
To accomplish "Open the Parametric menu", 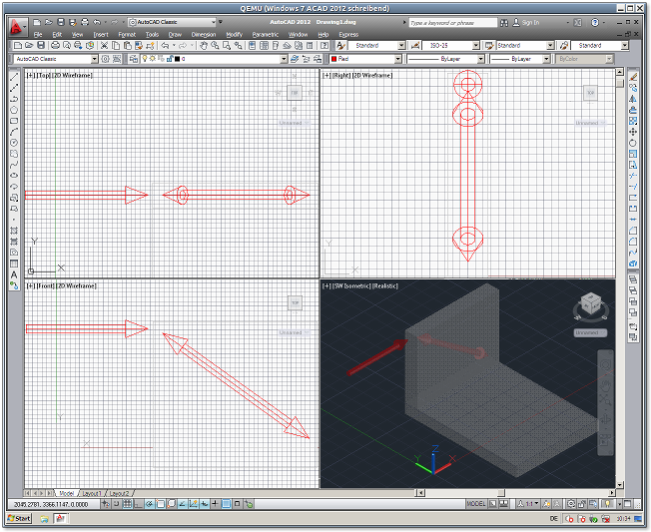I will (x=266, y=34).
